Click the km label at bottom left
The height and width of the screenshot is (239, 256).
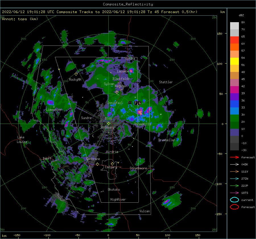click(x=4, y=236)
